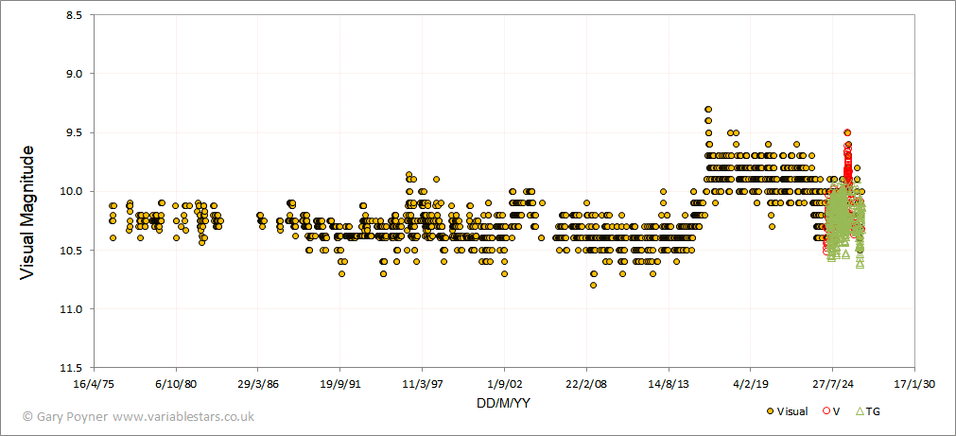Viewport: 956px width, 436px height.
Task: Click the green TG triangle legend marker
Action: (860, 411)
